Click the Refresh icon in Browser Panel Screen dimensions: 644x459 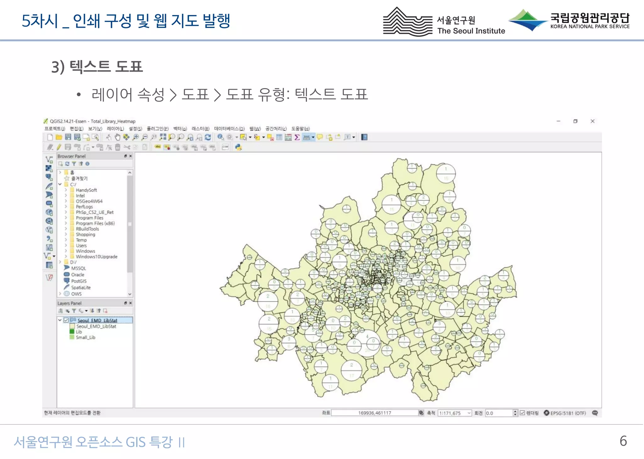67,164
